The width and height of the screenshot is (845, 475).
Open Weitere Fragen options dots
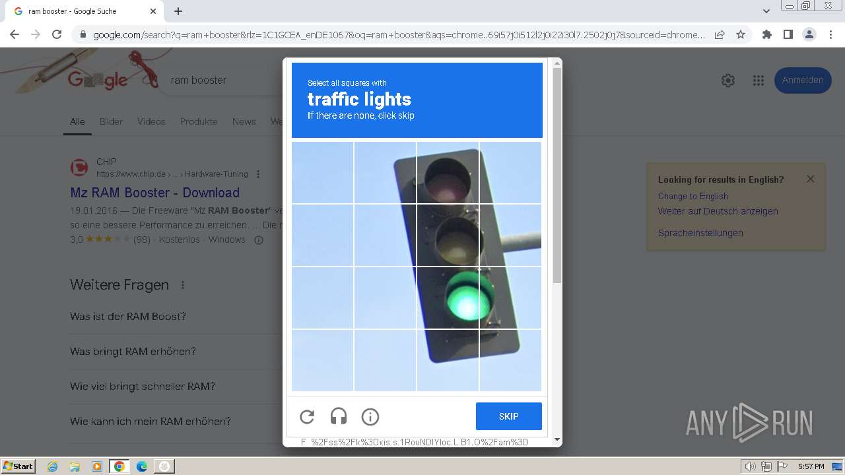183,285
